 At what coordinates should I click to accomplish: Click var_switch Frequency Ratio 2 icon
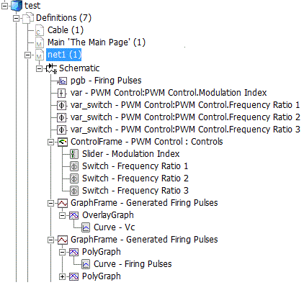[x=62, y=117]
